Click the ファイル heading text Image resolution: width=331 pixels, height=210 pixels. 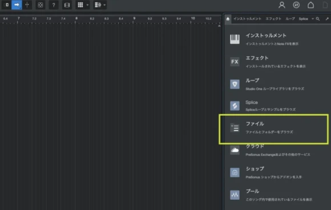point(255,124)
